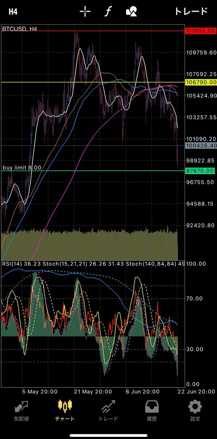The width and height of the screenshot is (217, 439).
Task: Select the yellow 106790.00 level label
Action: click(201, 82)
